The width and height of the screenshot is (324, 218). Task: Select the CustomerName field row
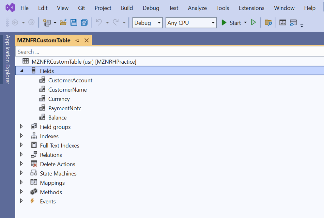pos(170,90)
